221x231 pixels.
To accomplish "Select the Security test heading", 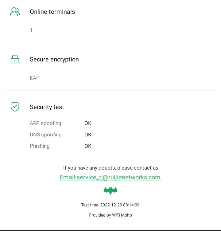I will [47, 107].
